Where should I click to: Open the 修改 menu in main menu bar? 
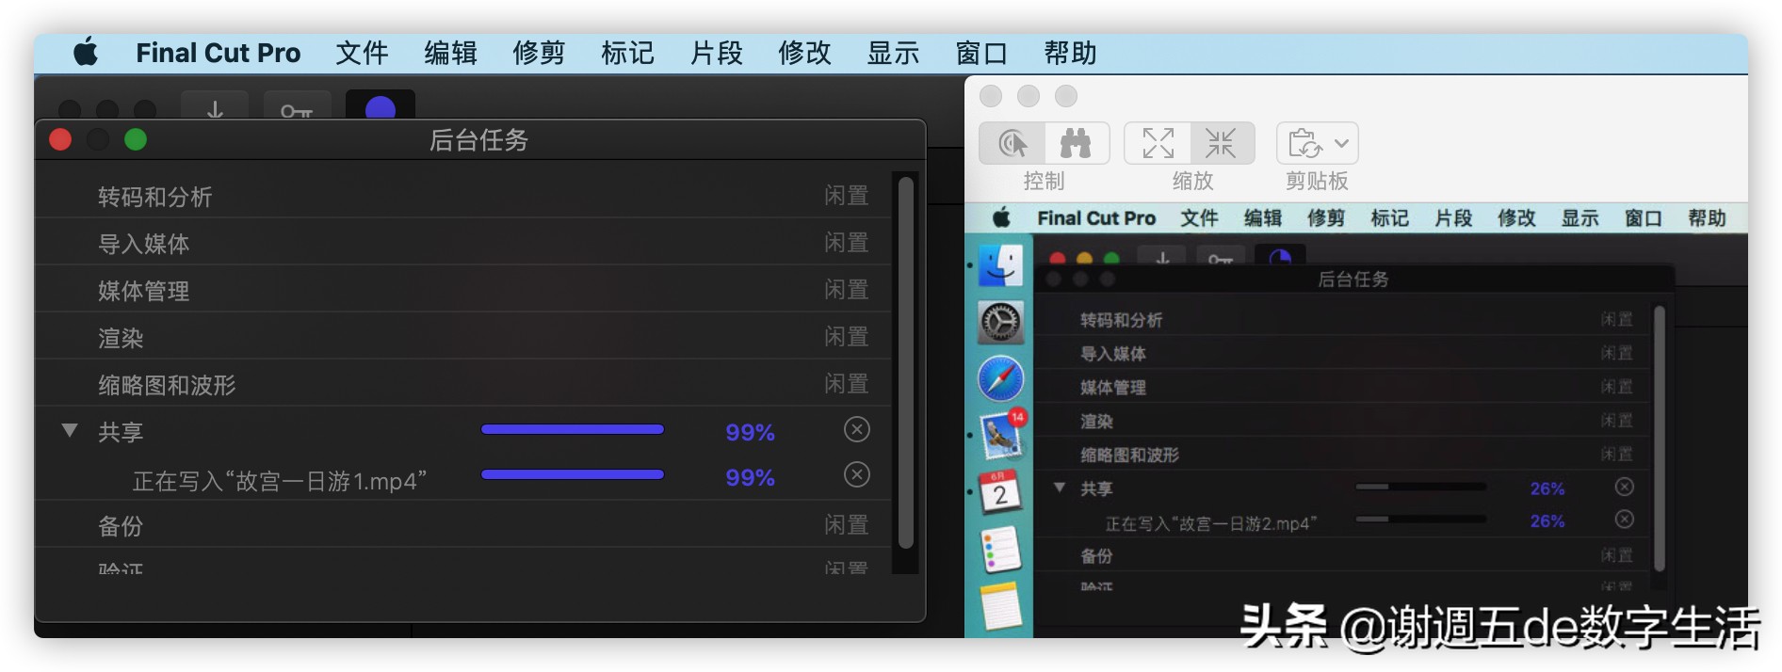[804, 53]
